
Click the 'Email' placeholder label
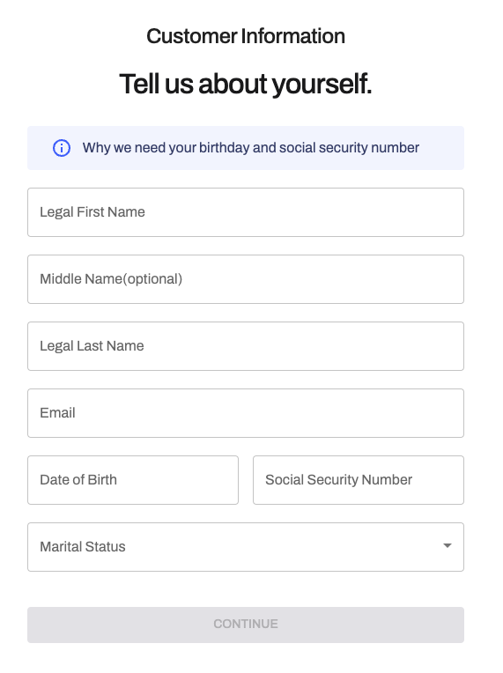tap(57, 413)
